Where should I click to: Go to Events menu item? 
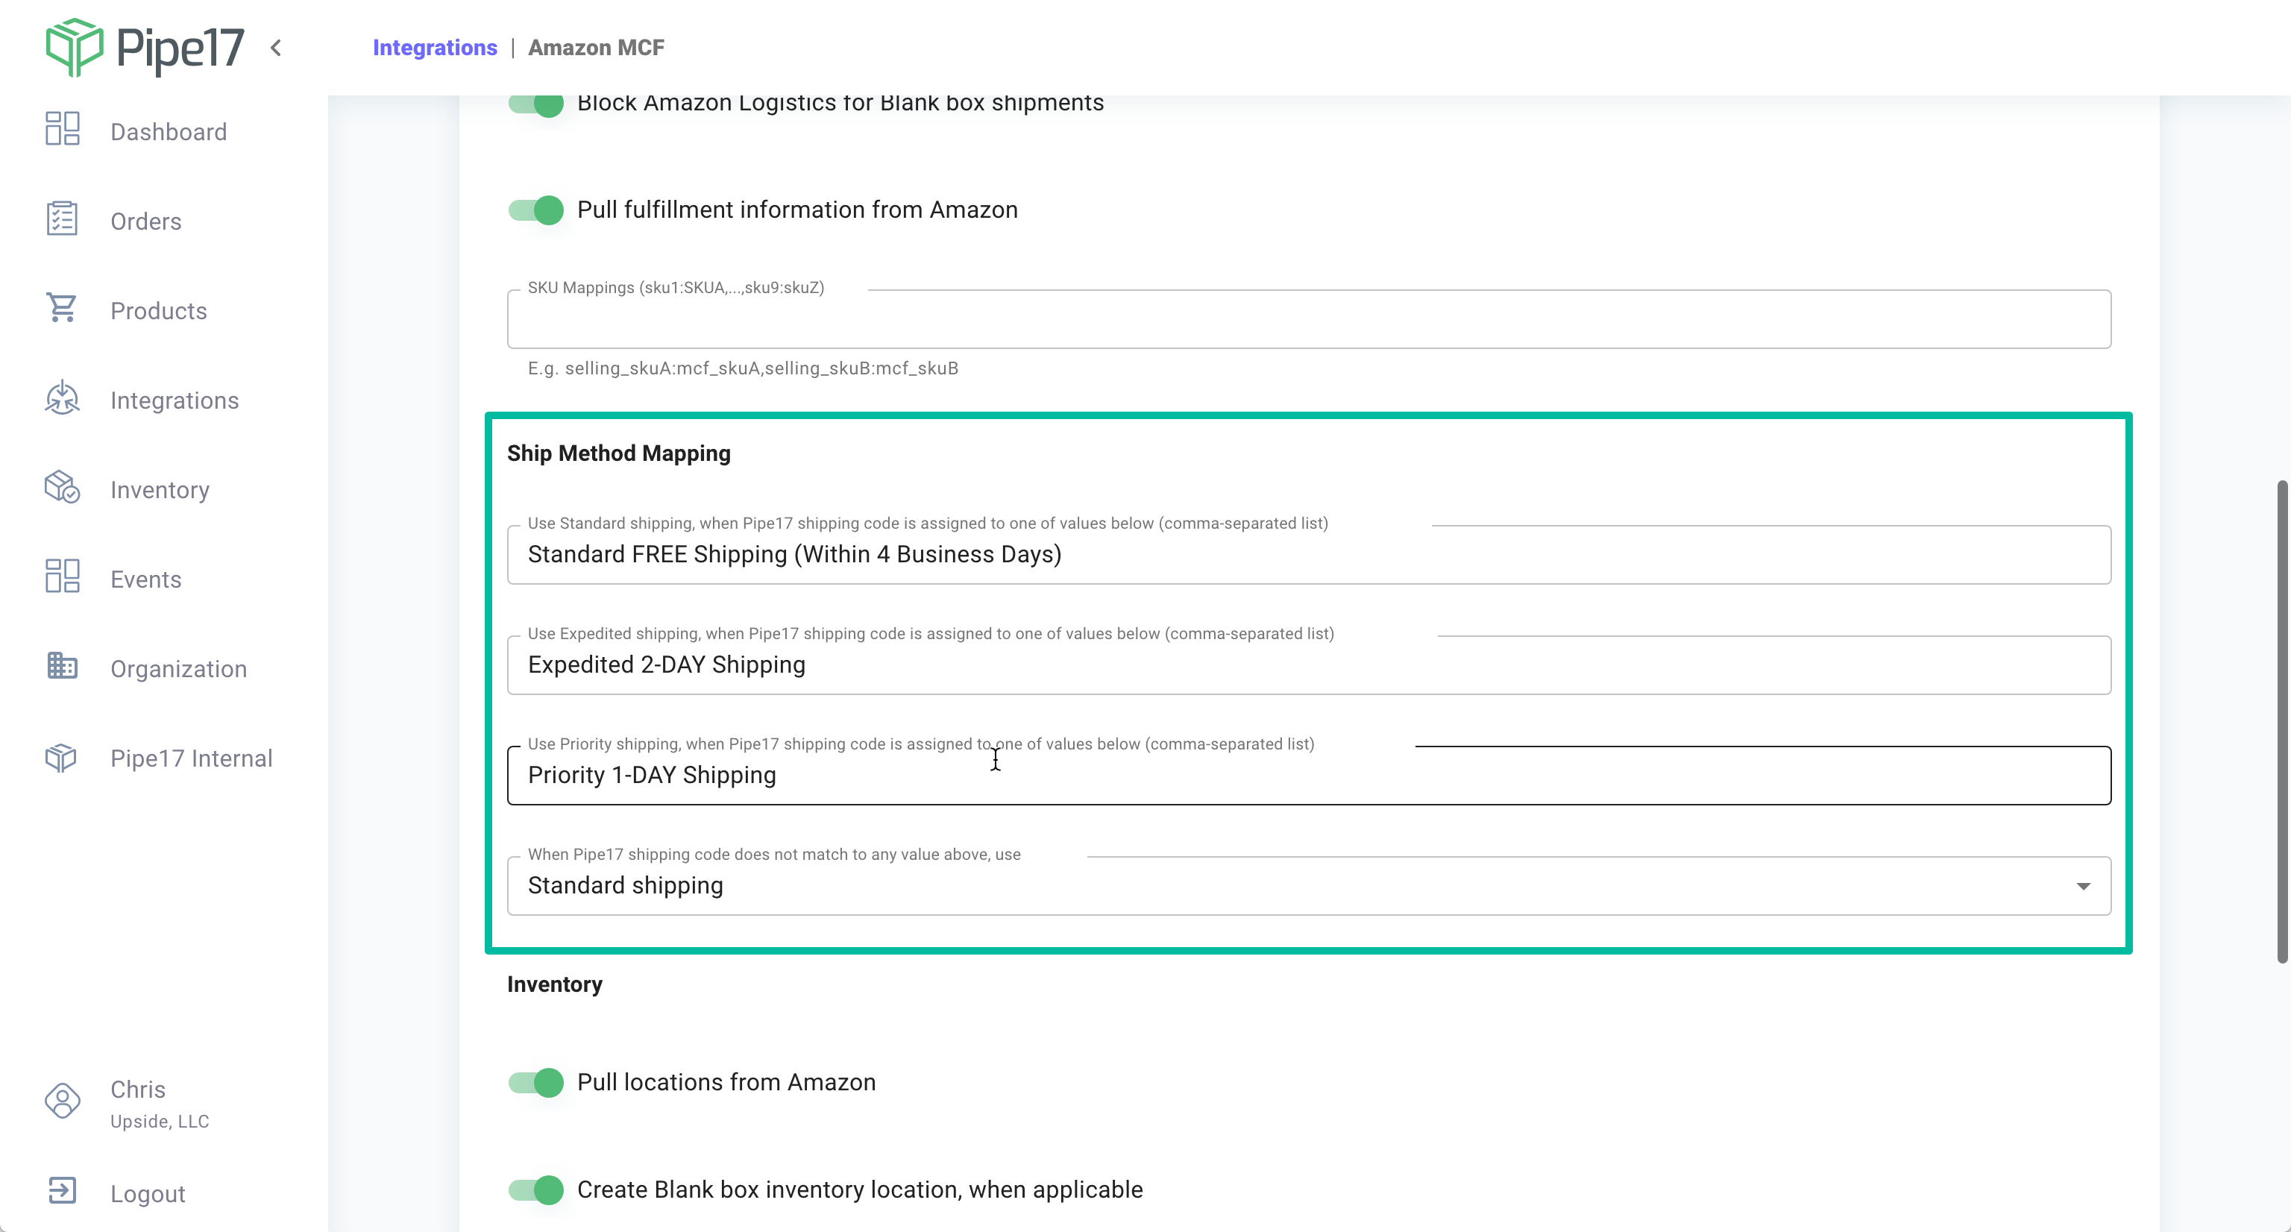[x=146, y=579]
